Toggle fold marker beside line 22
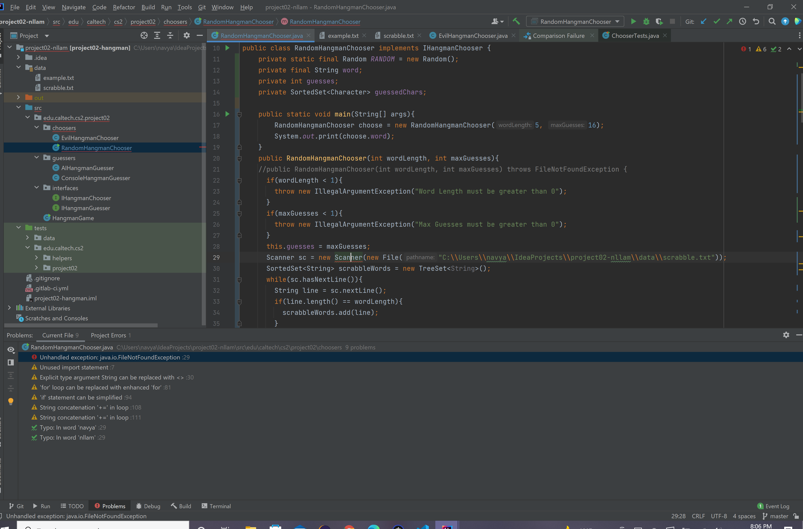This screenshot has height=529, width=803. [239, 181]
